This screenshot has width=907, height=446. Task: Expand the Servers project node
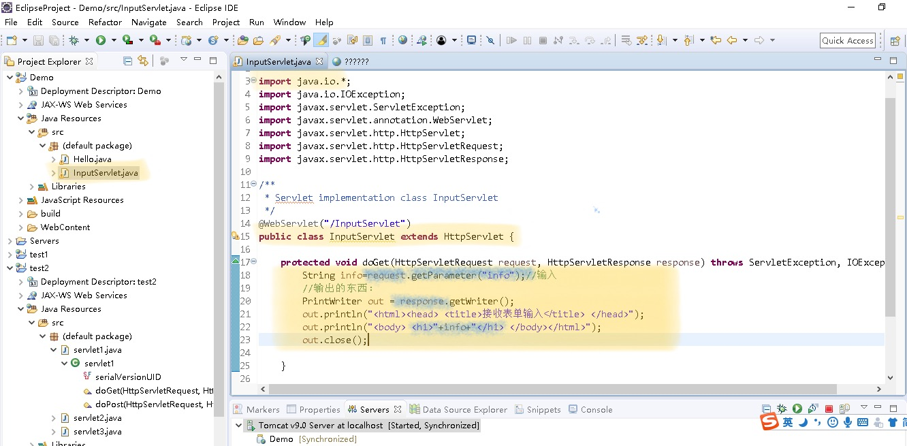10,240
